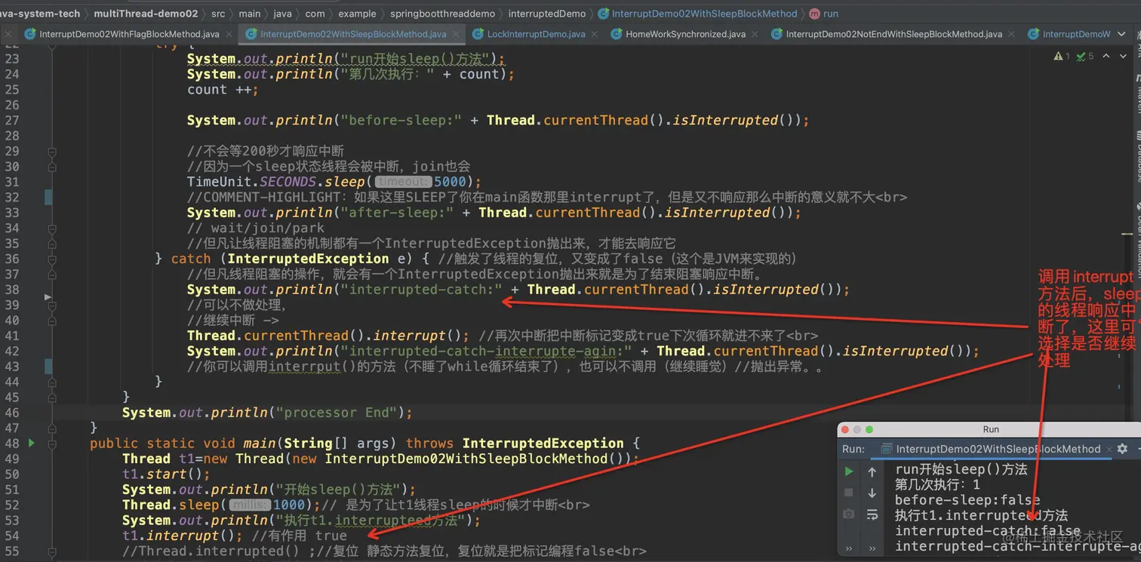The image size is (1141, 562).
Task: Click multiThread-demo02 in the breadcrumb bar
Action: pos(146,14)
